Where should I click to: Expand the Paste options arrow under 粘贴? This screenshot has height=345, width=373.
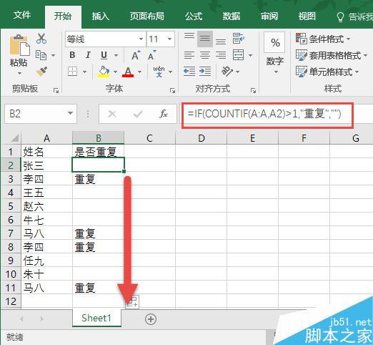tap(19, 73)
